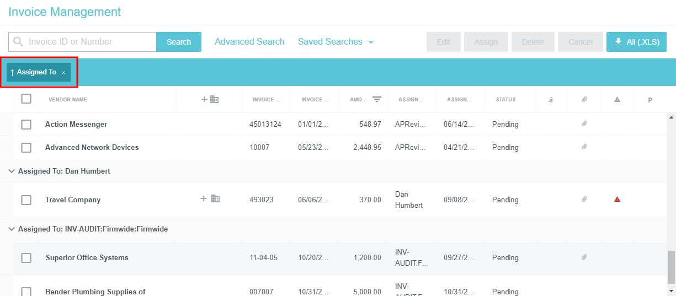Image resolution: width=676 pixels, height=296 pixels.
Task: Remove the Assigned To grouping chip
Action: coord(63,73)
